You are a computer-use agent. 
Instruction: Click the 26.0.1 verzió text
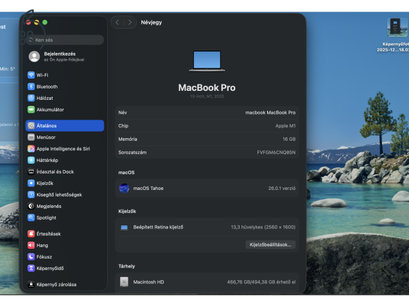click(x=282, y=188)
